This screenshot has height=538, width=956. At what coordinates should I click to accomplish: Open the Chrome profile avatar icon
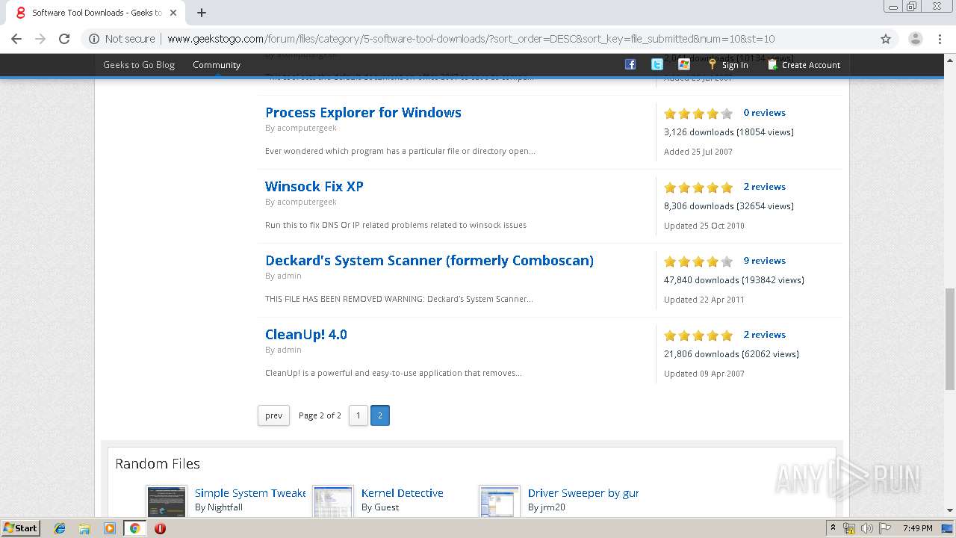point(916,39)
